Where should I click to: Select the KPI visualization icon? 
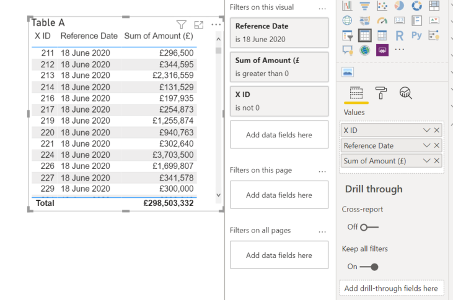click(x=434, y=20)
